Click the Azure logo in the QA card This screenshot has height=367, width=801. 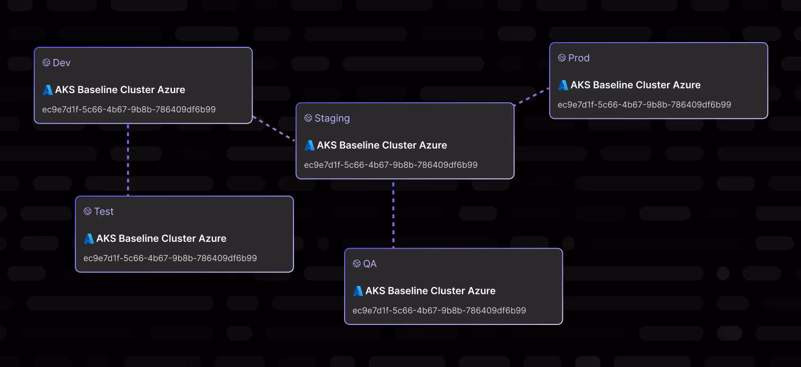[358, 291]
